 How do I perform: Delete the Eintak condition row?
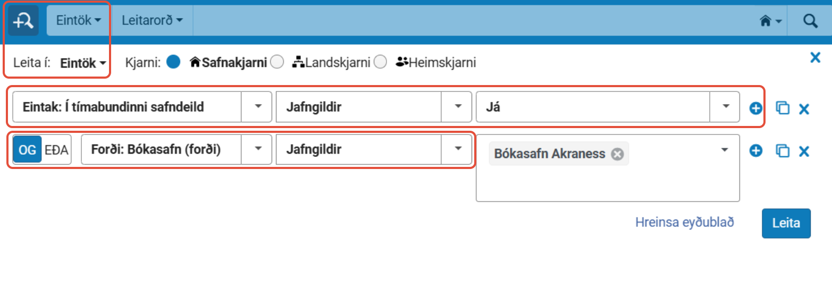pyautogui.click(x=804, y=108)
